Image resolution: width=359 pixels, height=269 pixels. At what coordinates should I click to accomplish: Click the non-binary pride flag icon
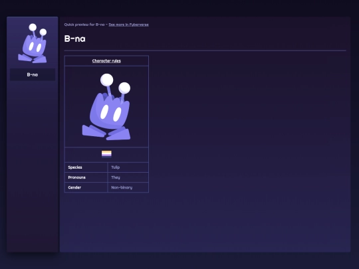tap(106, 154)
